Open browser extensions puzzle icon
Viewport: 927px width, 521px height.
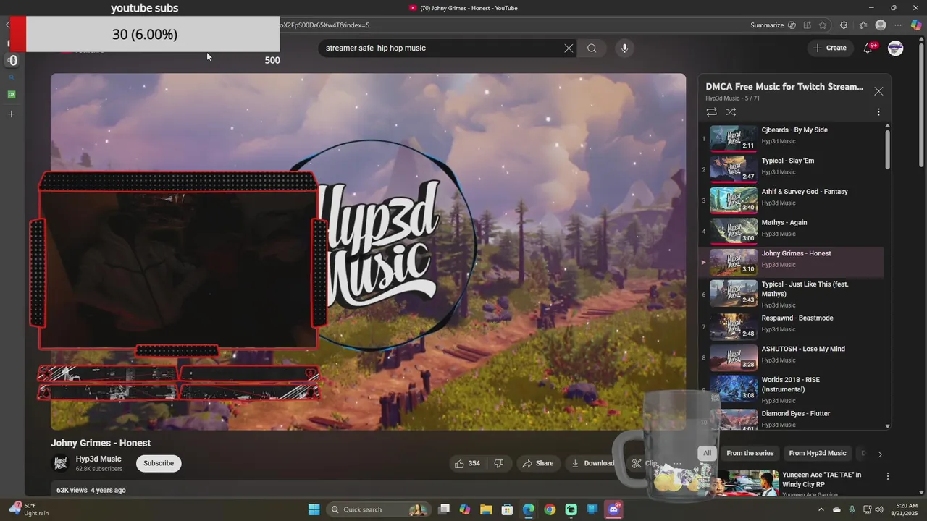(x=844, y=25)
